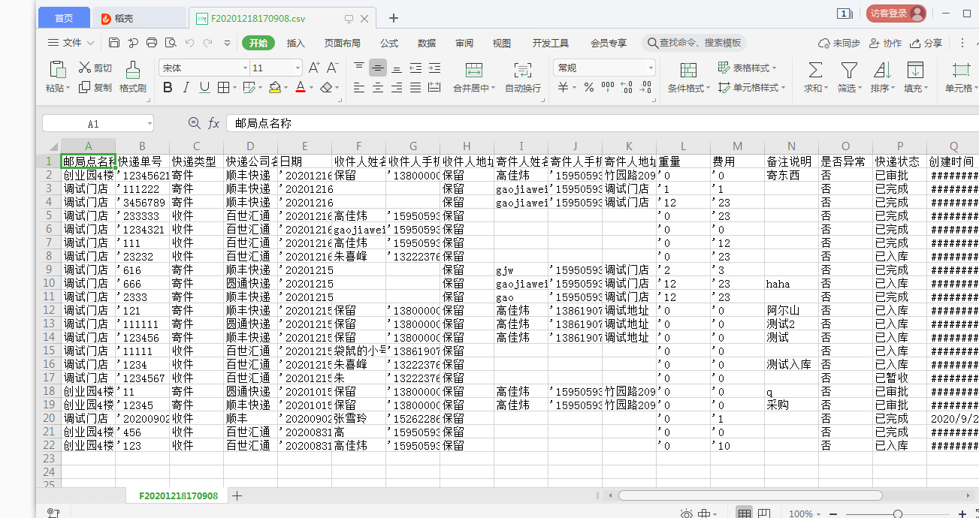Click the Cut (剪切) scissors button
Image resolution: width=979 pixels, height=518 pixels.
[x=95, y=68]
